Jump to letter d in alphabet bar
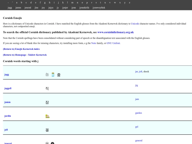The width and height of the screenshot is (192, 144). [x=31, y=2]
